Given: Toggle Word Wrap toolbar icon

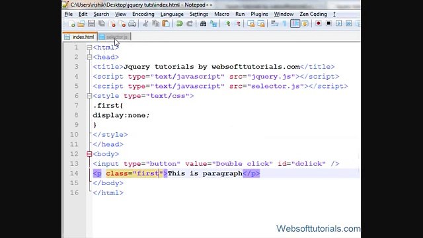Looking at the screenshot, I should click(x=274, y=24).
